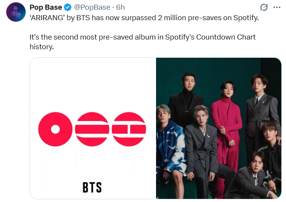The image size is (286, 202).
Task: Open the BTS group photo
Action: pos(218,128)
